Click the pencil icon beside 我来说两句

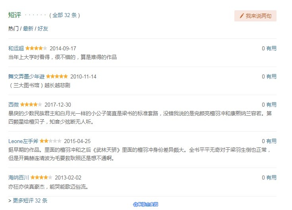point(242,16)
